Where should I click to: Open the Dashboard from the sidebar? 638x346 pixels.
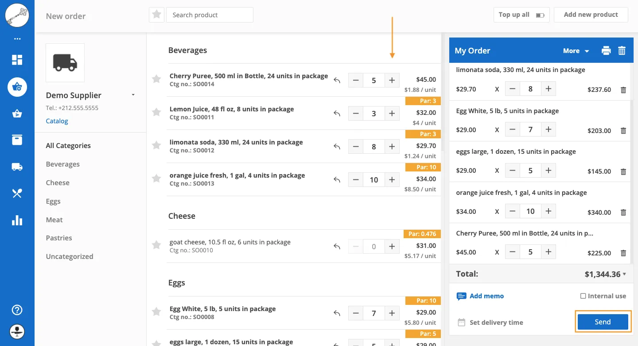tap(17, 59)
